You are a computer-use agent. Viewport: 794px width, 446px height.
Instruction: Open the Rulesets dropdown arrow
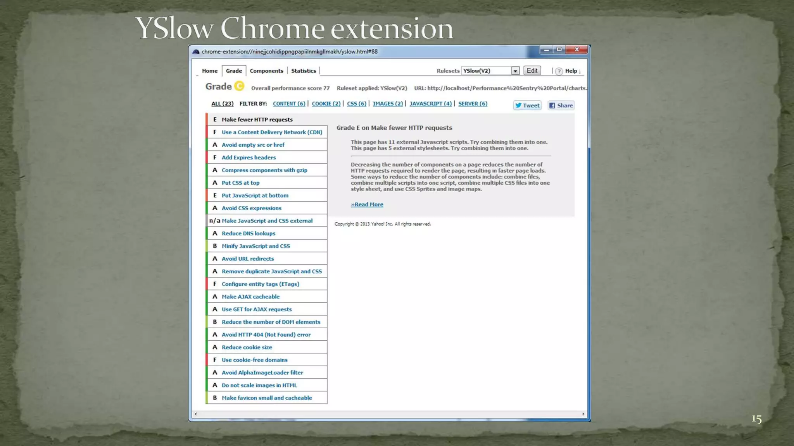(515, 71)
